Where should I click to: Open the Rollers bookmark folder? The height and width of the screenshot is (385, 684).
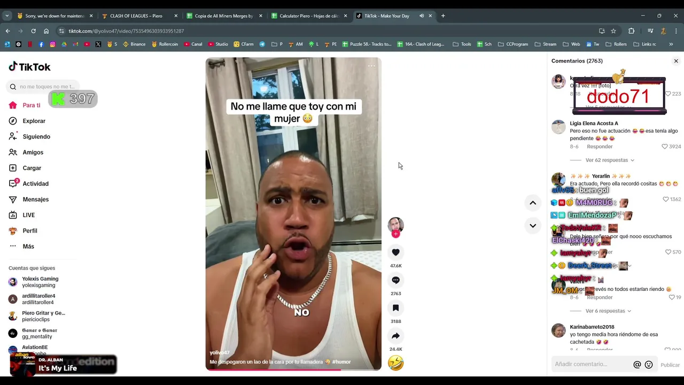pos(616,44)
